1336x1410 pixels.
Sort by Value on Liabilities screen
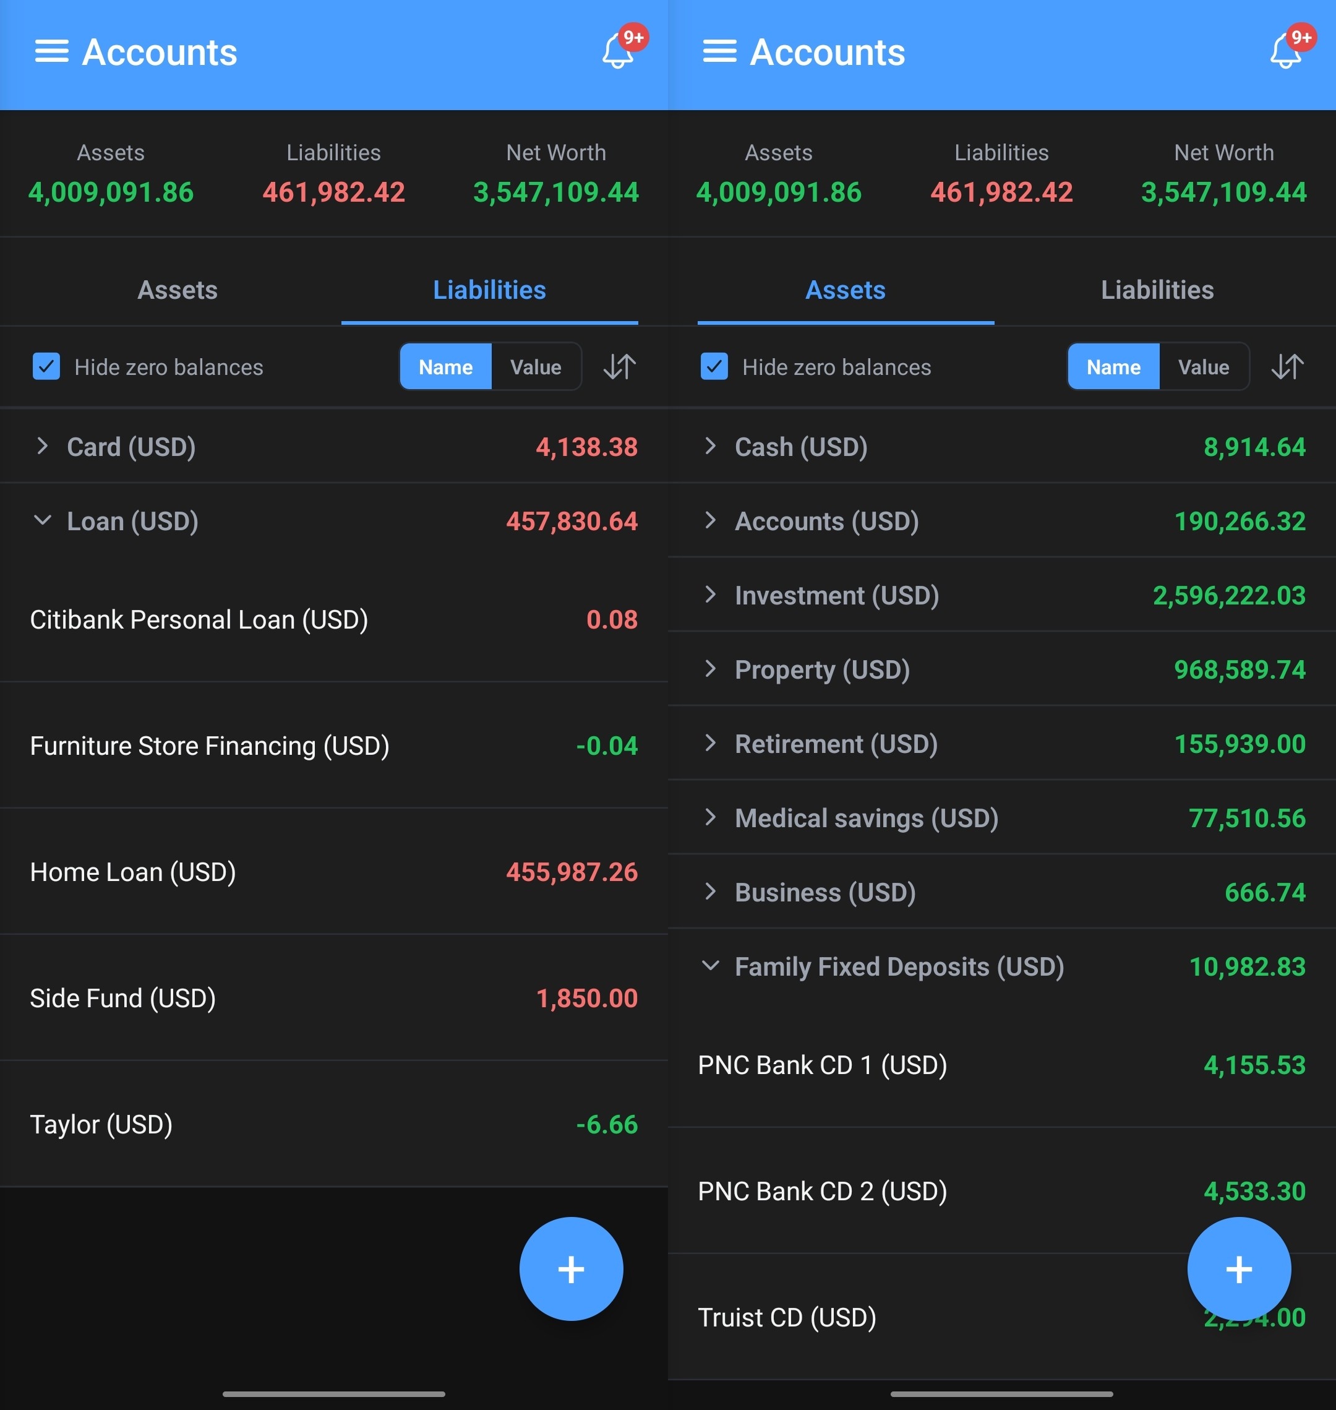tap(536, 367)
